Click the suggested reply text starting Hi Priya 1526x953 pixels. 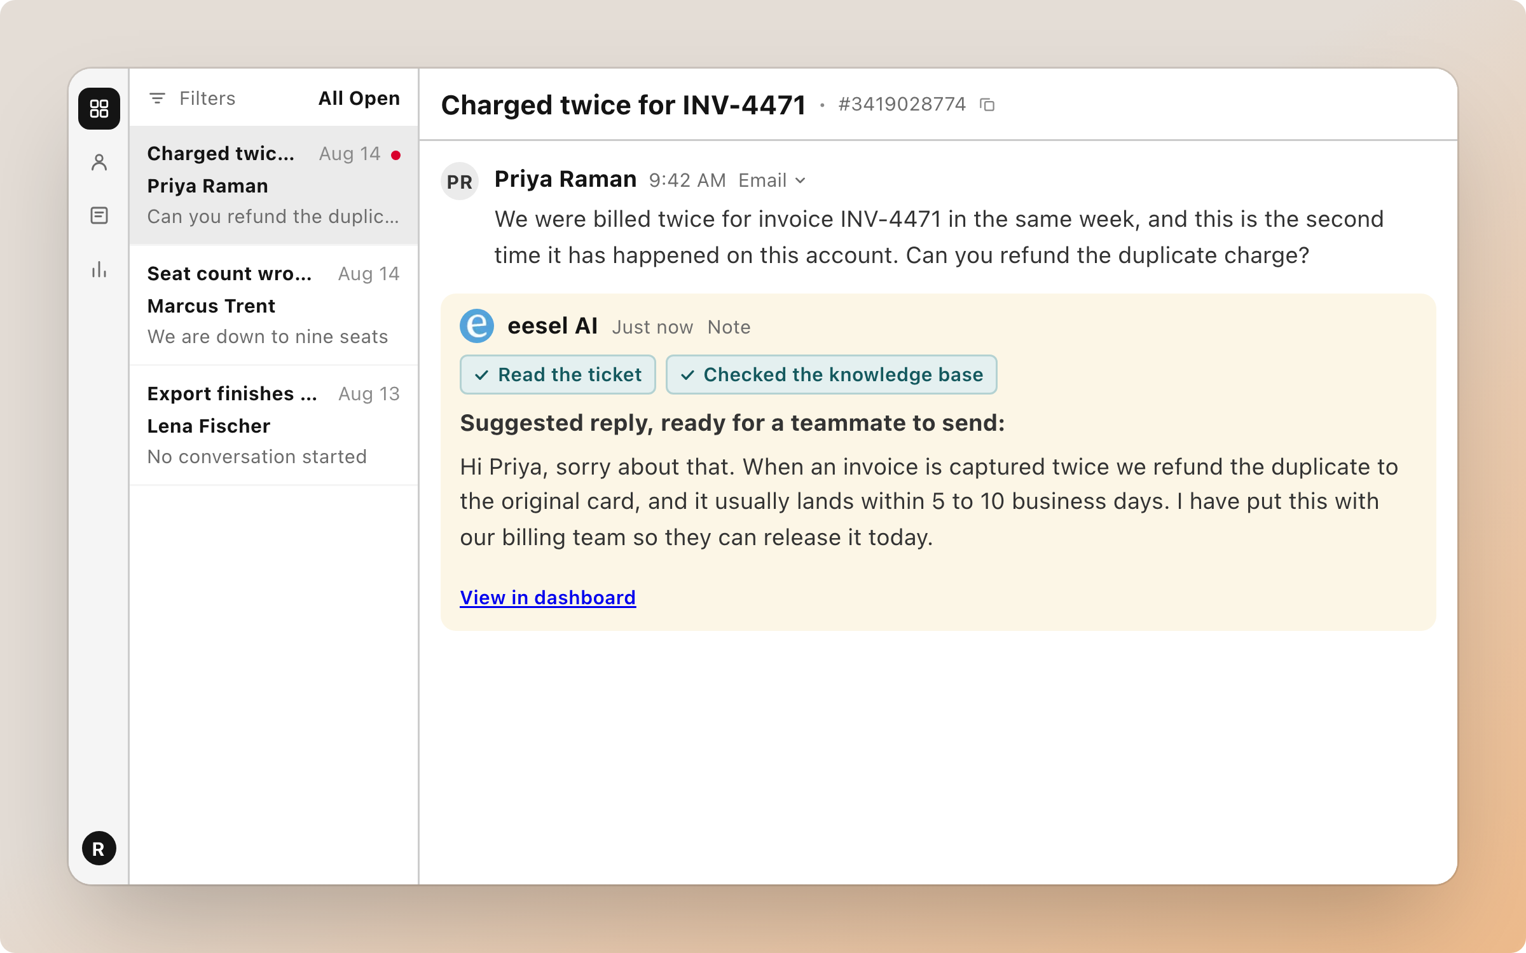(928, 502)
